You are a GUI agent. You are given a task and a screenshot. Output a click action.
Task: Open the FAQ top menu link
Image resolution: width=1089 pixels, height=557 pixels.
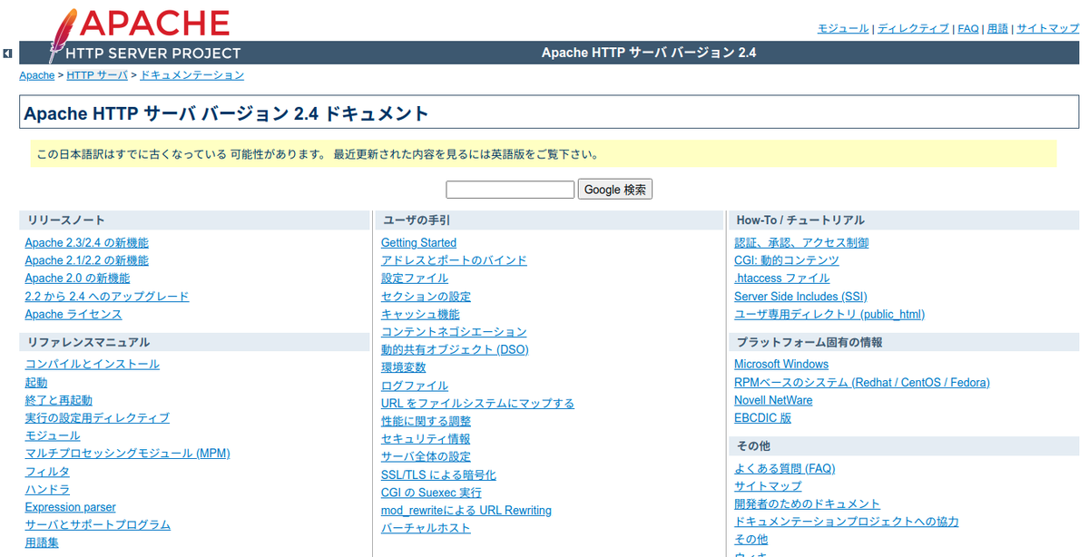coord(968,29)
